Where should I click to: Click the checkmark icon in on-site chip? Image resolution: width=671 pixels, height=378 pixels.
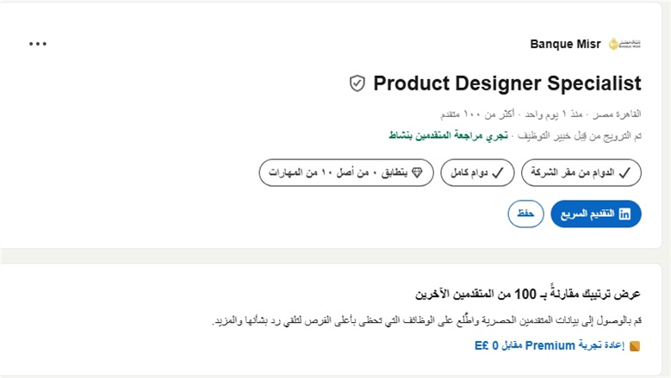tap(624, 173)
